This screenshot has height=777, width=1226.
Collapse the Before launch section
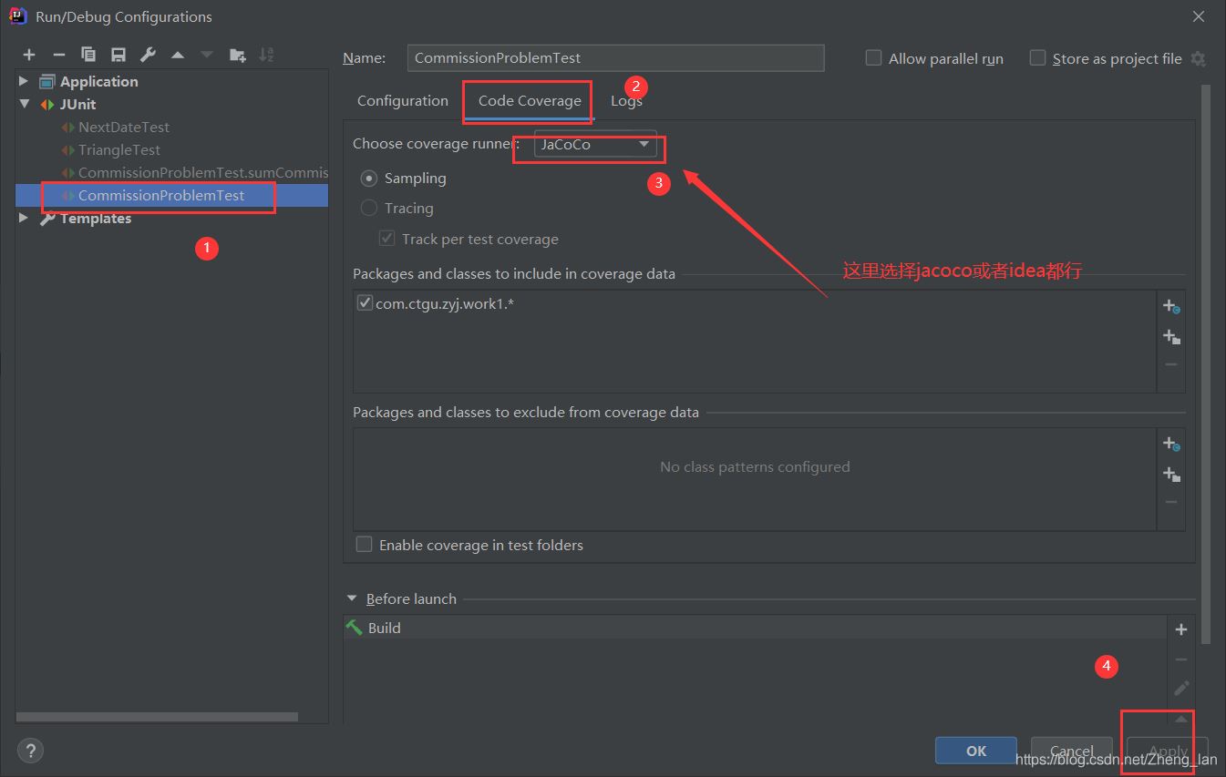tap(352, 598)
